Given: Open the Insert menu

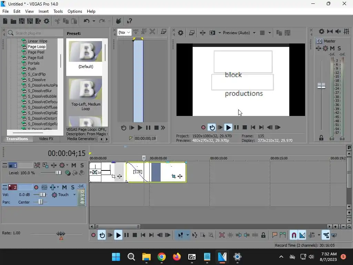Looking at the screenshot, I should click(x=43, y=11).
